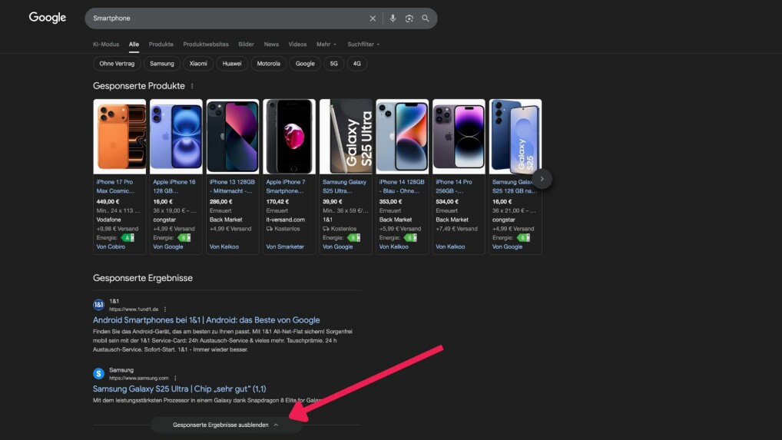Image resolution: width=782 pixels, height=440 pixels.
Task: Enable the 5G filter chip
Action: click(333, 64)
